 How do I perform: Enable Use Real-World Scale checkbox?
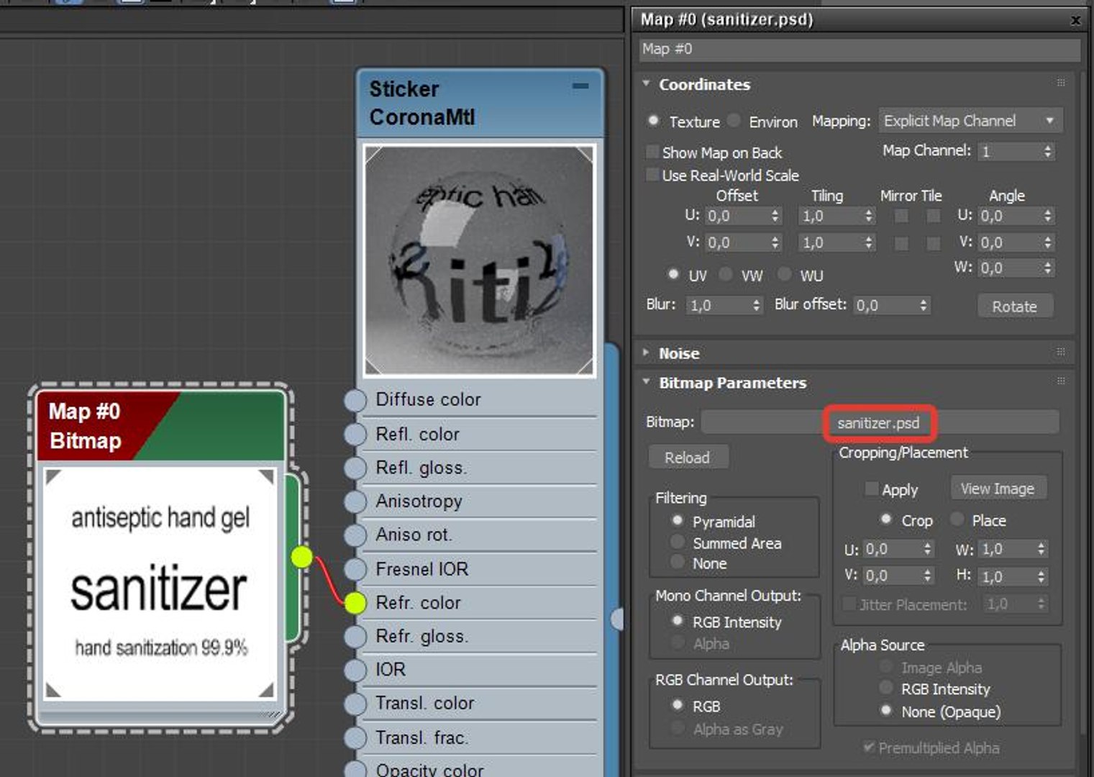click(x=652, y=174)
